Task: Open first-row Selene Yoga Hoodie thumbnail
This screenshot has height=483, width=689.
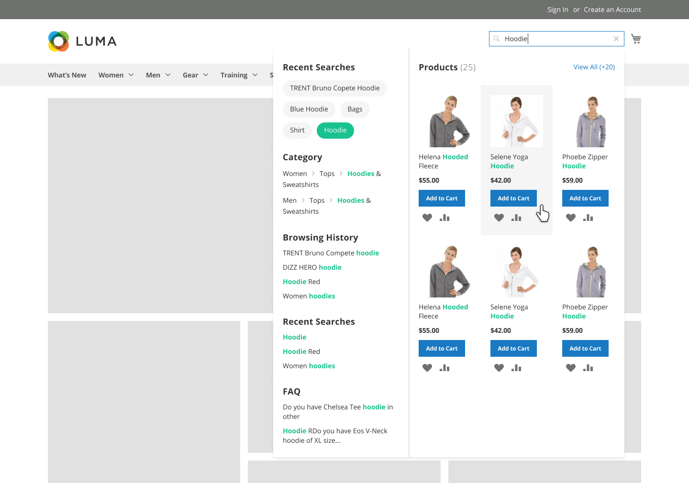Action: 517,121
